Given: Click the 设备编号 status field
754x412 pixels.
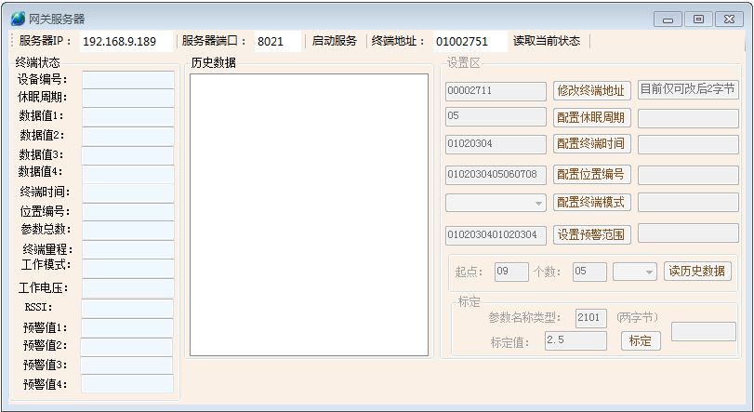Looking at the screenshot, I should pyautogui.click(x=128, y=80).
